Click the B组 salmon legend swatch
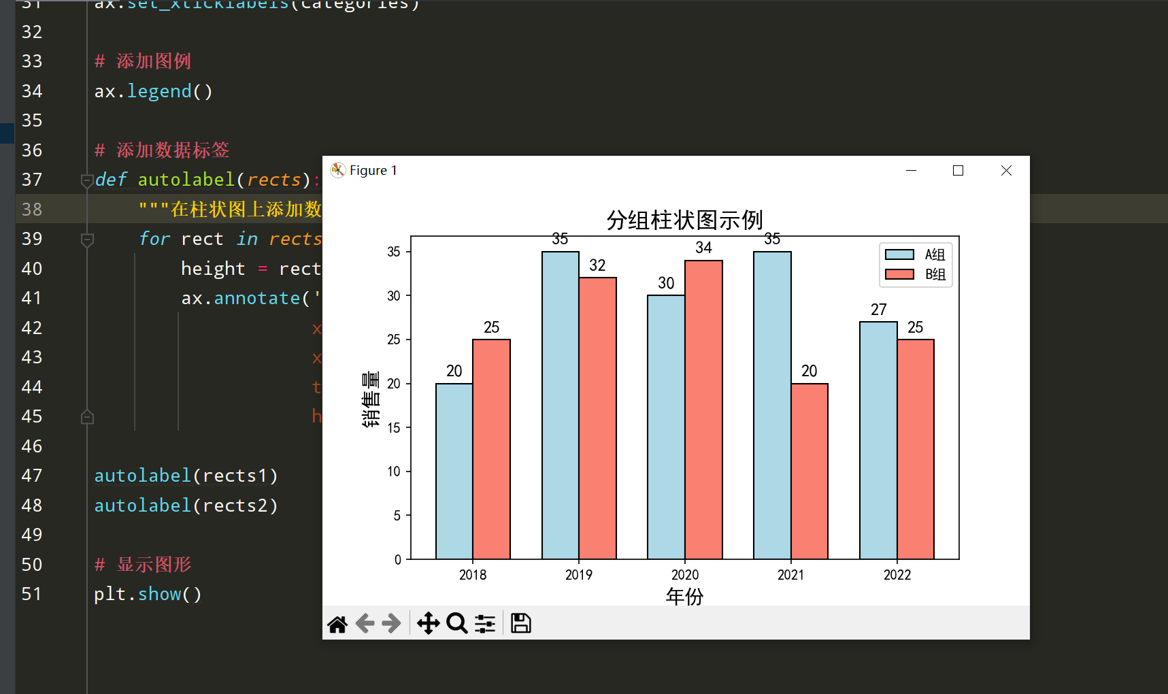This screenshot has height=694, width=1168. point(899,274)
